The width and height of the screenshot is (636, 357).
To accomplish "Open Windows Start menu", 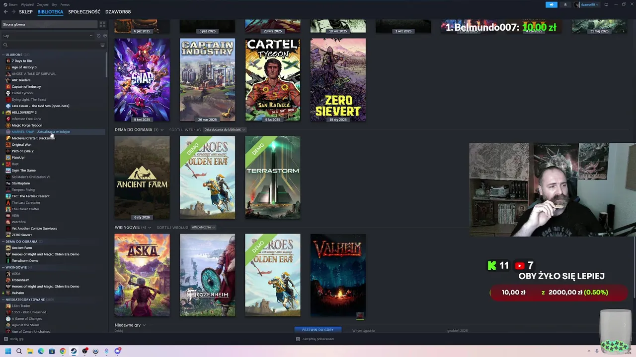I will point(8,351).
